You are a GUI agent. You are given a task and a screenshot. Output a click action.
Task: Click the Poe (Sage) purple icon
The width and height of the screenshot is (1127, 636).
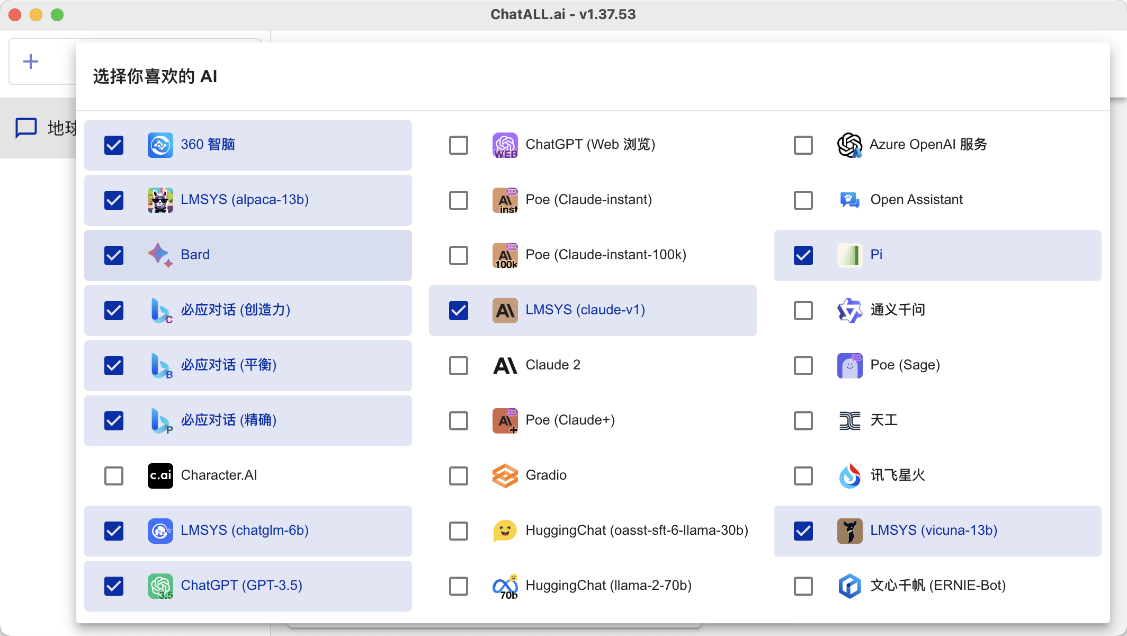[x=849, y=365]
